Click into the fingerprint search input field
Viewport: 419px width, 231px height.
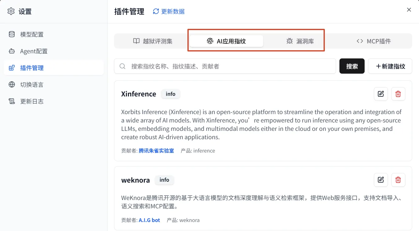(x=225, y=66)
